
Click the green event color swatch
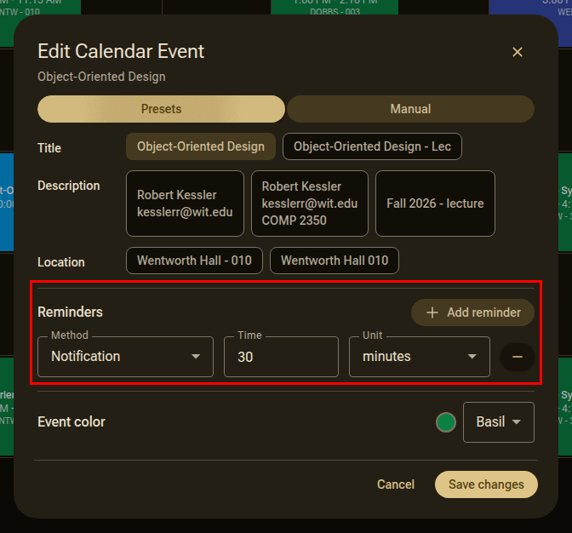click(x=446, y=422)
